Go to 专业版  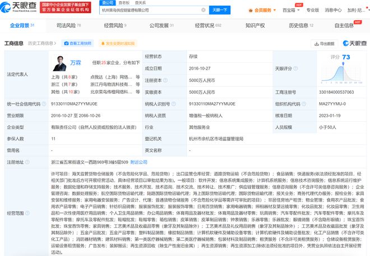tap(313, 10)
